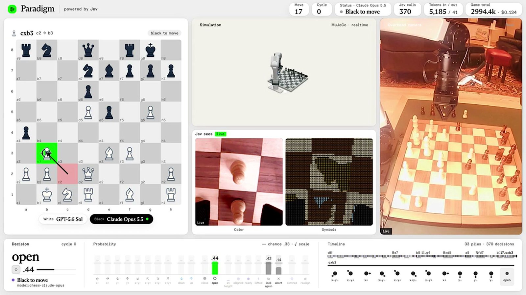The image size is (526, 295).
Task: Open the Symbols ASCII view thumbnail
Action: click(x=329, y=182)
